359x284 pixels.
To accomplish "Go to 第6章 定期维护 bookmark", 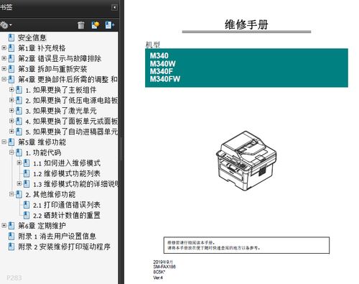I will pyautogui.click(x=42, y=226).
